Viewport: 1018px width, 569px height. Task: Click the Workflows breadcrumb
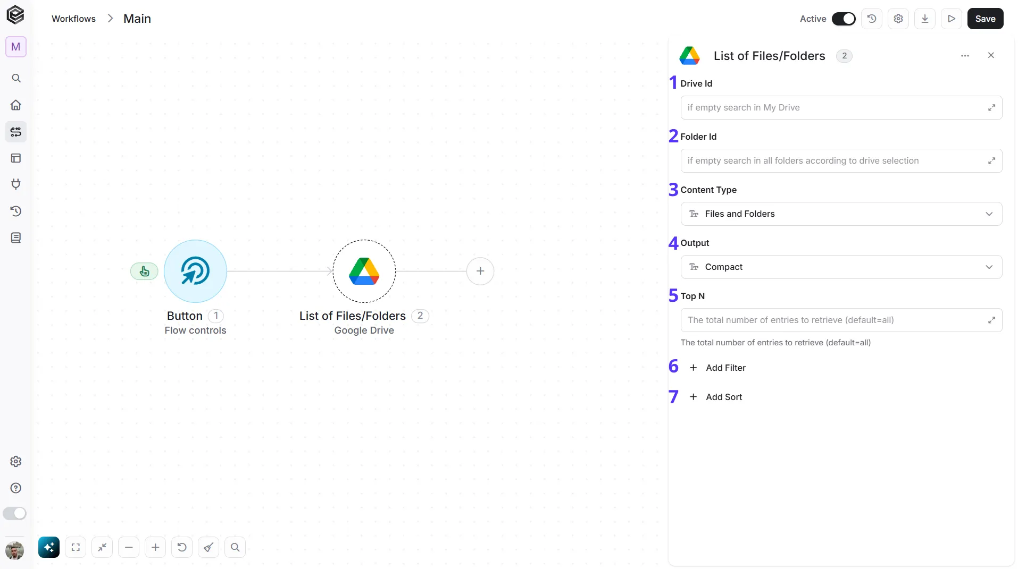73,19
